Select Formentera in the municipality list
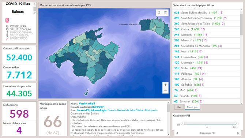This screenshot has height=138, width=245. [206, 57]
